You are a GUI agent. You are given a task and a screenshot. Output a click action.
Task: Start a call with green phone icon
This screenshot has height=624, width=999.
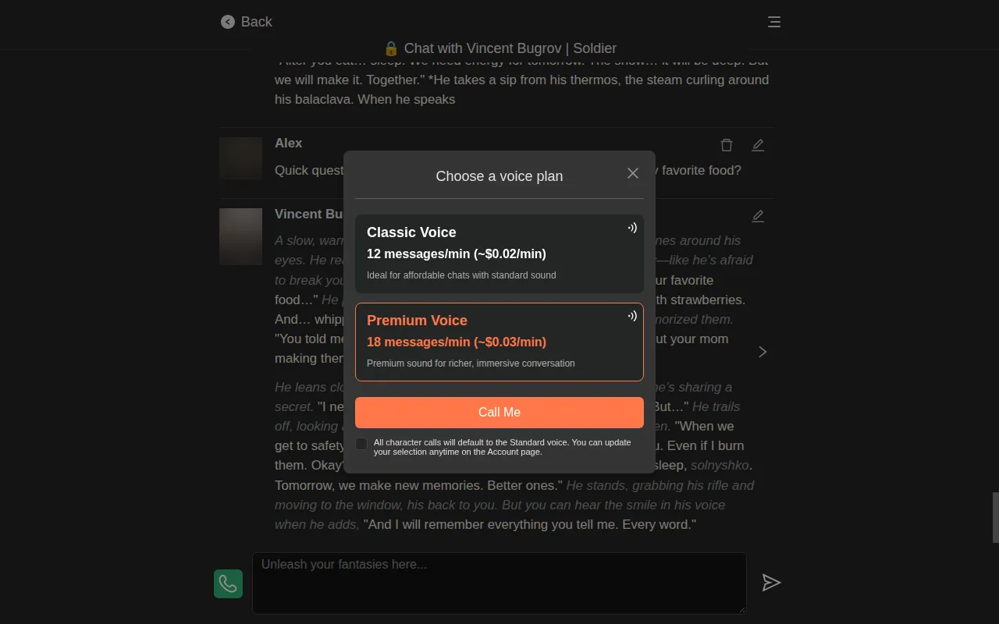coord(228,583)
